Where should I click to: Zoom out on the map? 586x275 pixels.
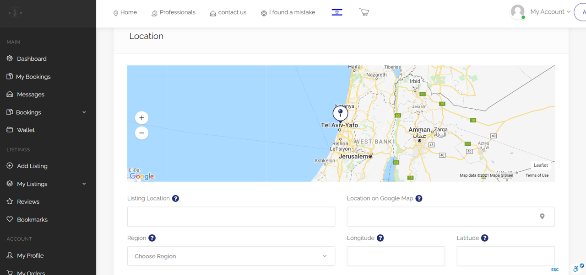[x=141, y=133]
